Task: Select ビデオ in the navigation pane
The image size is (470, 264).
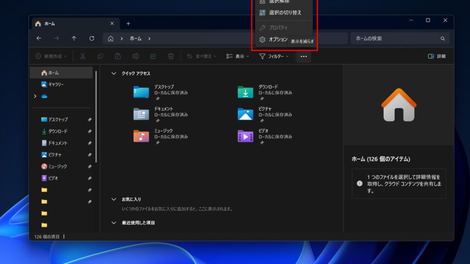Action: 62,178
